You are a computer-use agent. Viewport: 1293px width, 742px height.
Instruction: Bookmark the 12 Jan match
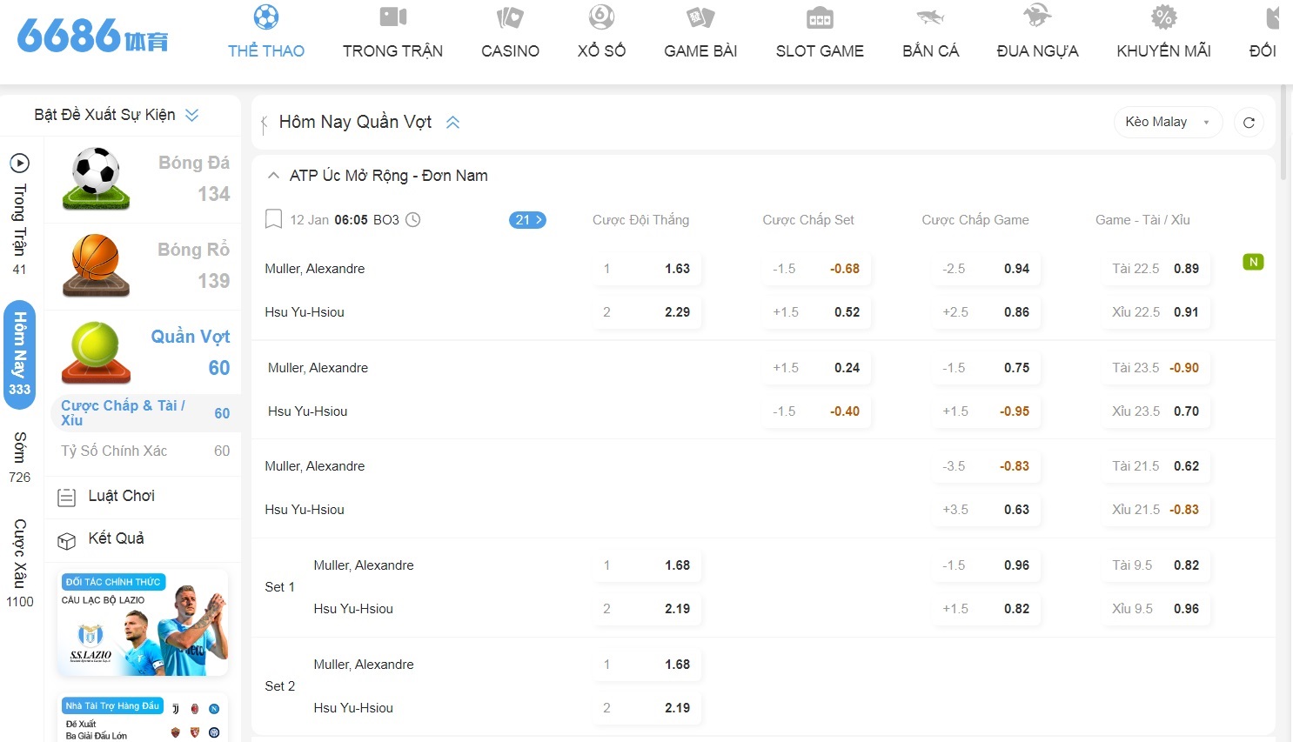[273, 219]
